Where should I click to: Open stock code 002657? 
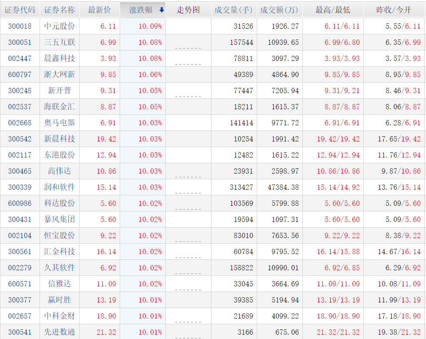[x=20, y=316]
